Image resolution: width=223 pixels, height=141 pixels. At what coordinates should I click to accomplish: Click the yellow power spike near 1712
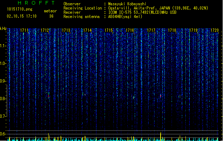click(x=48, y=137)
